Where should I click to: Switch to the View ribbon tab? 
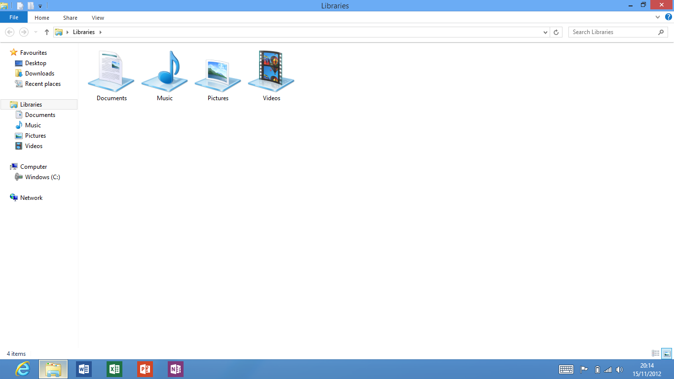[x=98, y=18]
